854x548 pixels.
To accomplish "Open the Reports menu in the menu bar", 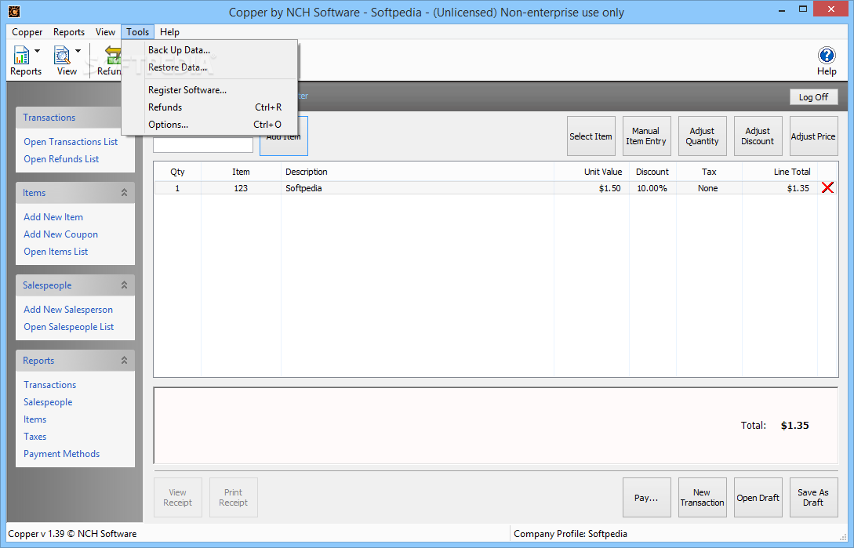I will point(69,32).
